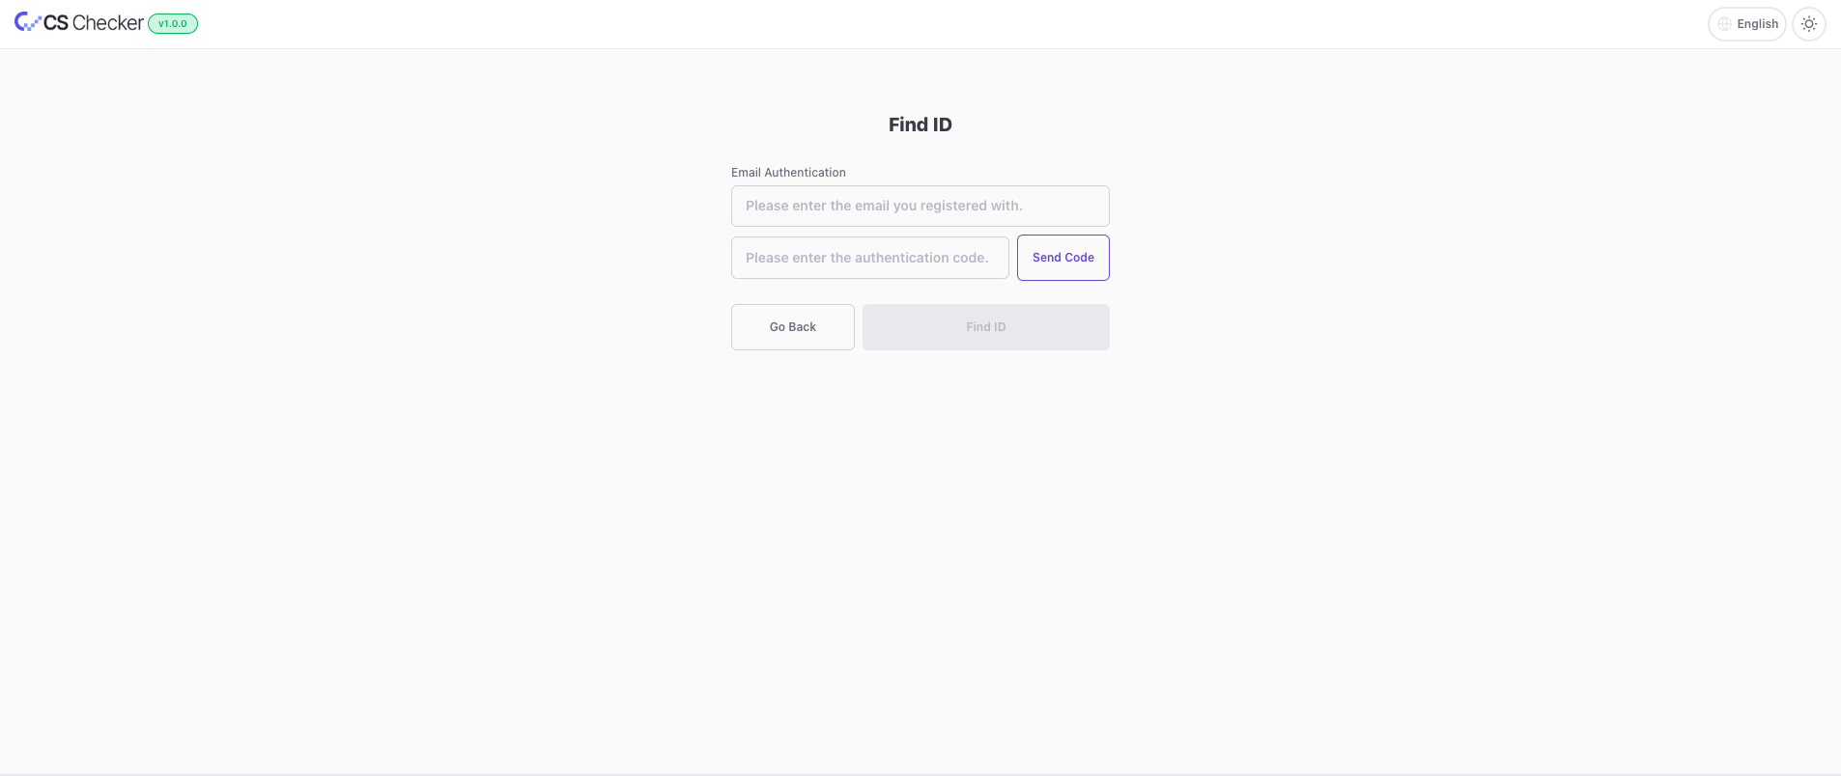Click the Email Authentication label

pos(788,173)
